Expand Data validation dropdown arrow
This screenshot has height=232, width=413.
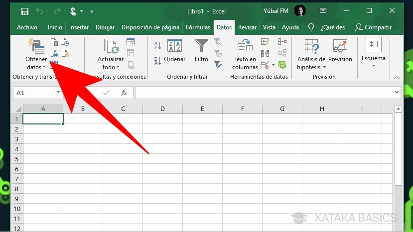tap(273, 65)
